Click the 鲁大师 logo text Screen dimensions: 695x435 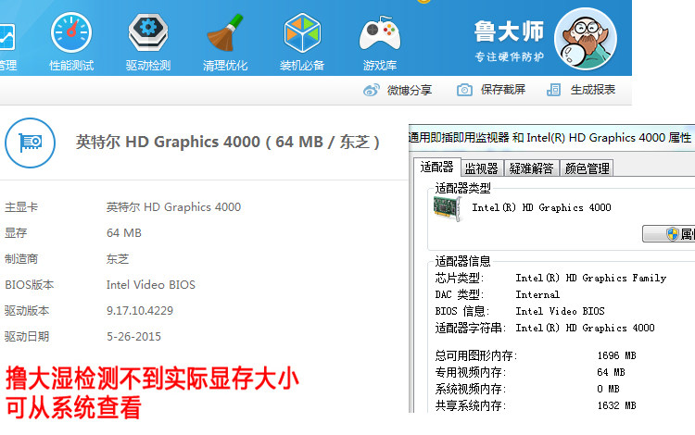509,31
